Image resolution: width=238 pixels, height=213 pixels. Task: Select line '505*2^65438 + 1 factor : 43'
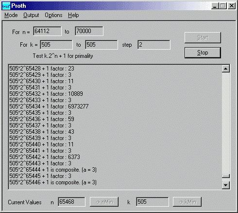pyautogui.click(x=42, y=132)
